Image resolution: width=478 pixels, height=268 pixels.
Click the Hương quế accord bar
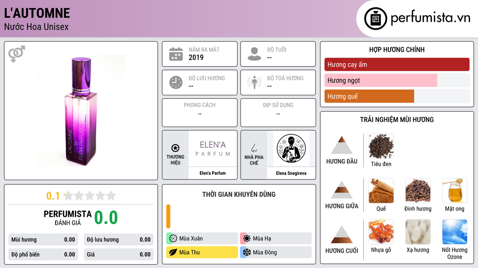(x=397, y=96)
